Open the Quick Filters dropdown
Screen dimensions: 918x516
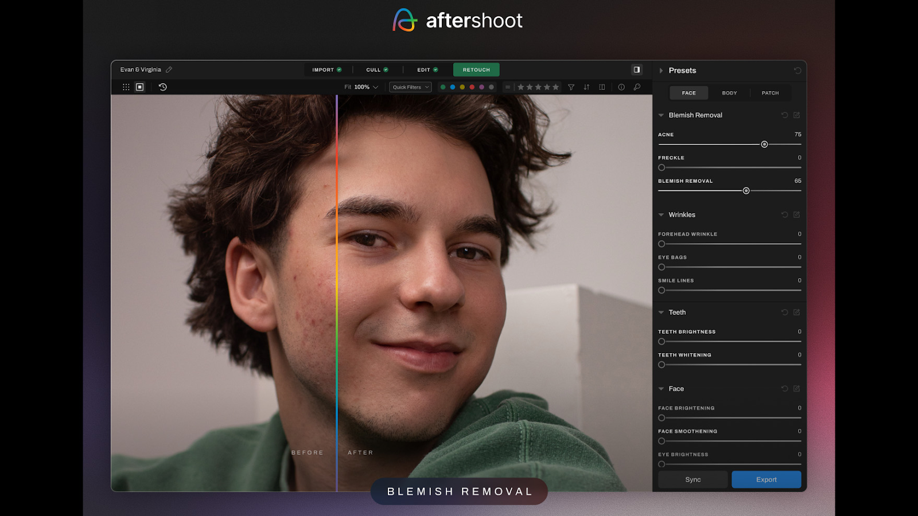(x=410, y=87)
